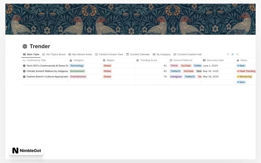Click the Technology category tag
This screenshot has height=163, width=261.
click(x=77, y=66)
